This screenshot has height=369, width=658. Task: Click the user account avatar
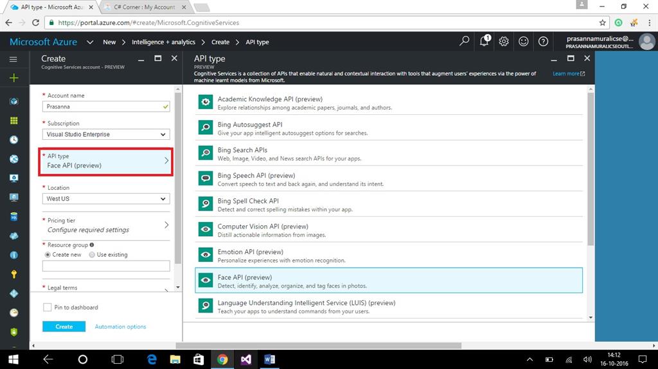tap(646, 42)
